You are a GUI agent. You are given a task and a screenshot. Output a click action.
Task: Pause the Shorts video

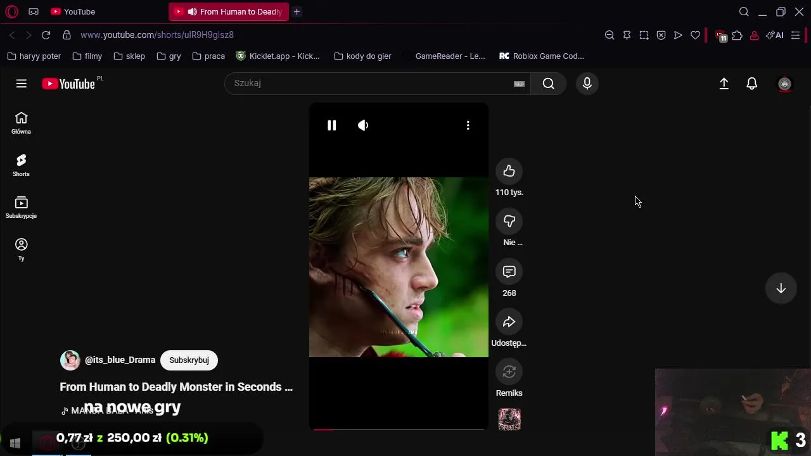(331, 125)
